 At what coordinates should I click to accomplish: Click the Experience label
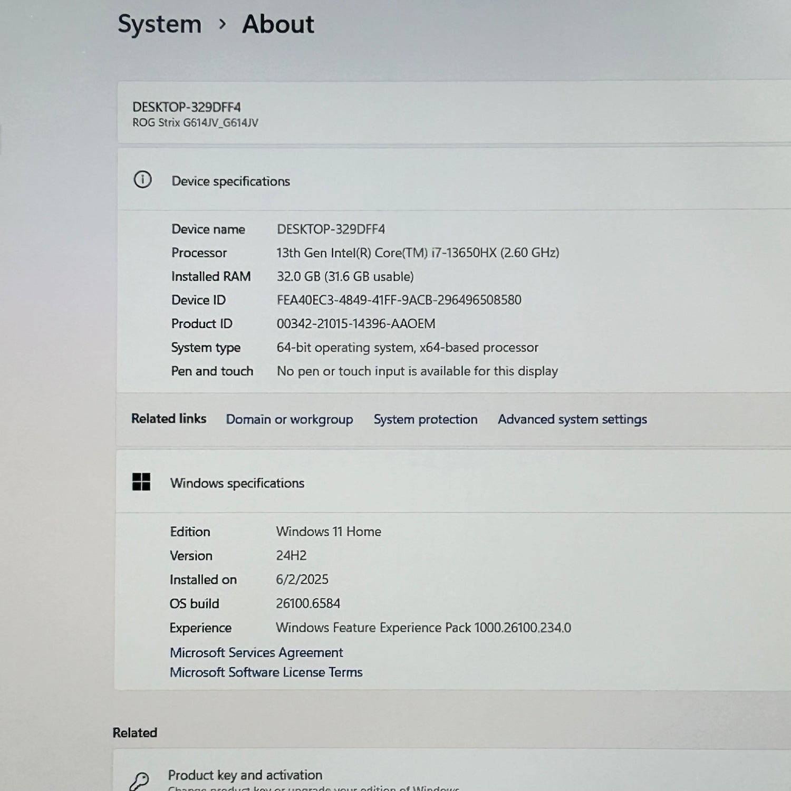[x=200, y=628]
